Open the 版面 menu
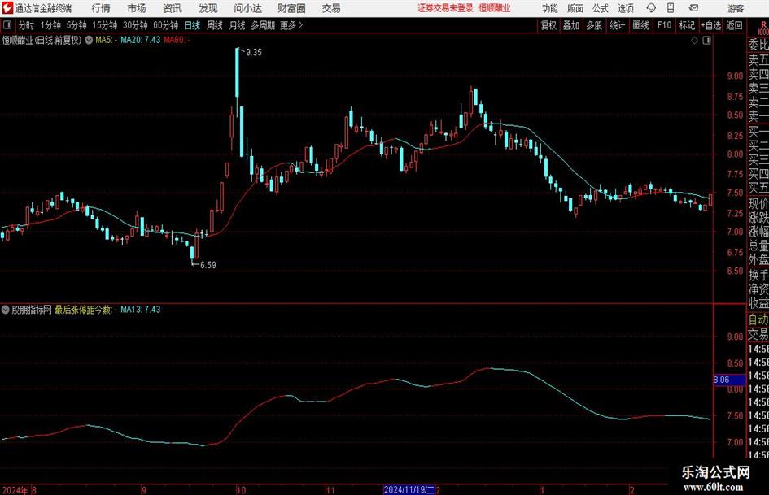This screenshot has height=495, width=769. 575,8
